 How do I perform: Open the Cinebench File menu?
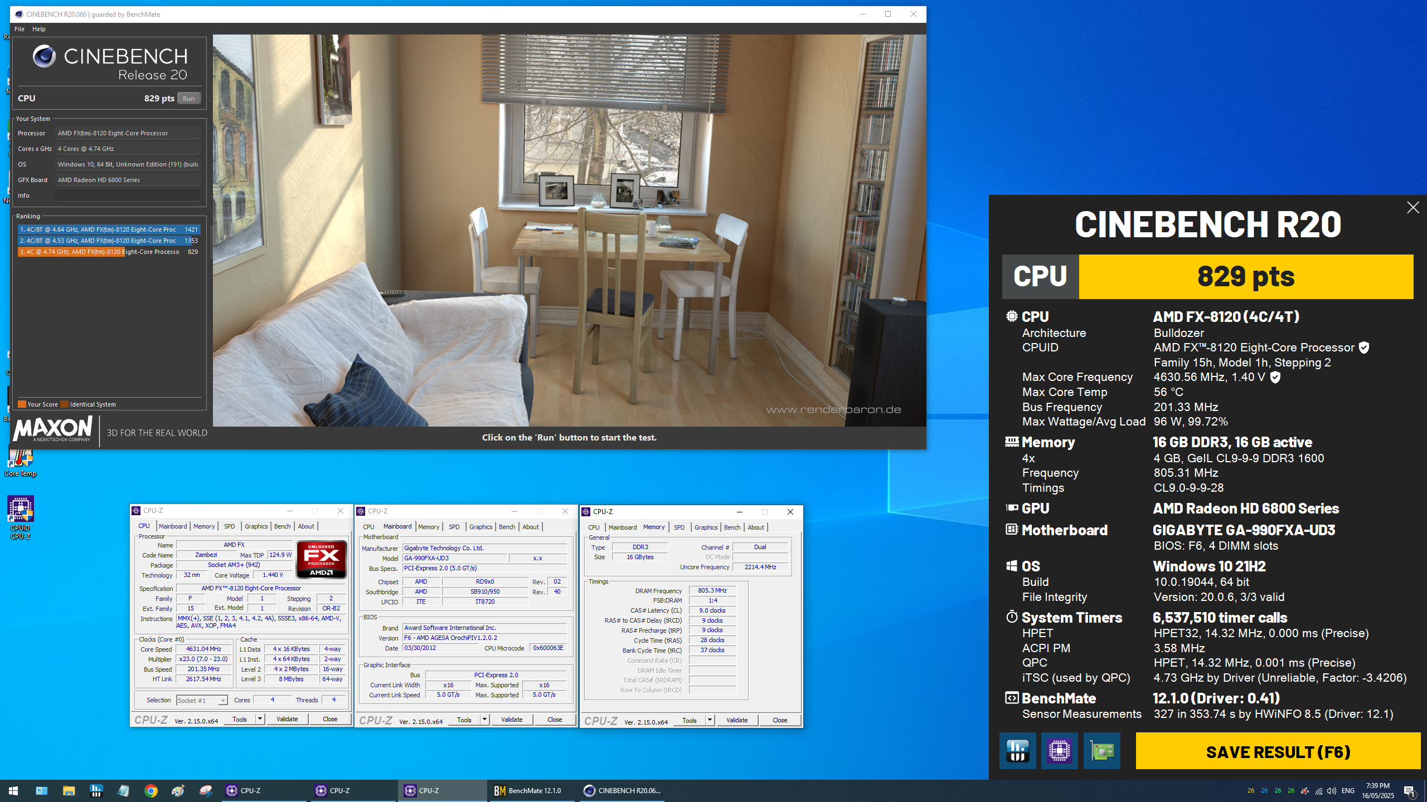20,29
